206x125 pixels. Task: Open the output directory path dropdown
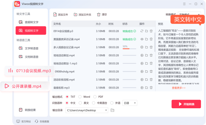click(87, 110)
